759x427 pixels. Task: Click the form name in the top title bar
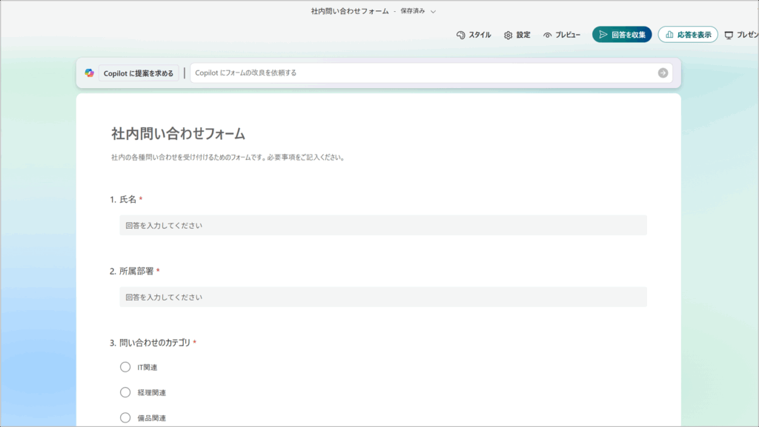pos(350,12)
